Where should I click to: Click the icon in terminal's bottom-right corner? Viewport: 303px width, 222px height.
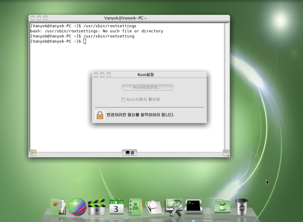point(226,152)
